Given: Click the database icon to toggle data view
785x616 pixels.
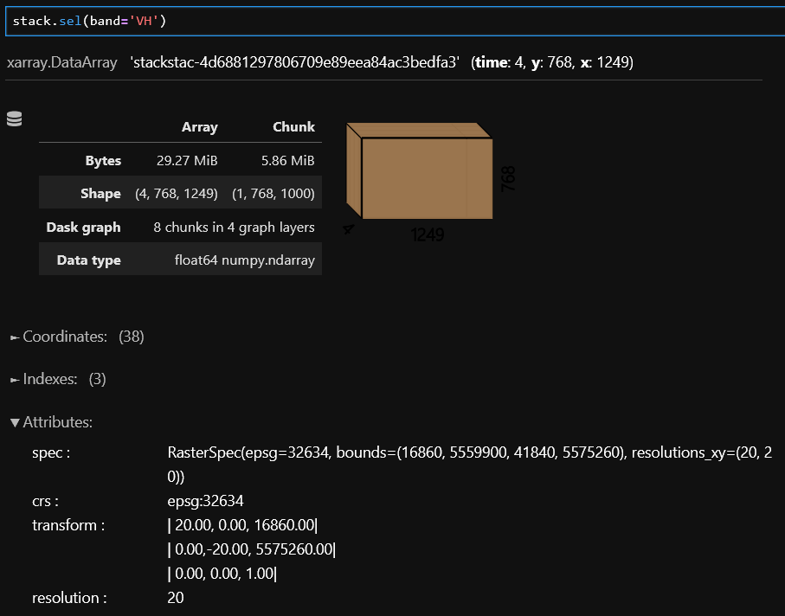Looking at the screenshot, I should pos(14,119).
